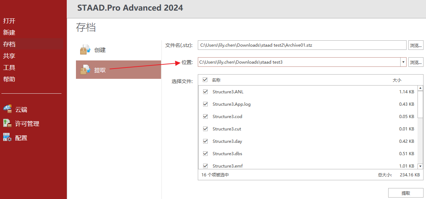Click the 0.43 KB size value
The image size is (426, 199).
tap(407, 104)
